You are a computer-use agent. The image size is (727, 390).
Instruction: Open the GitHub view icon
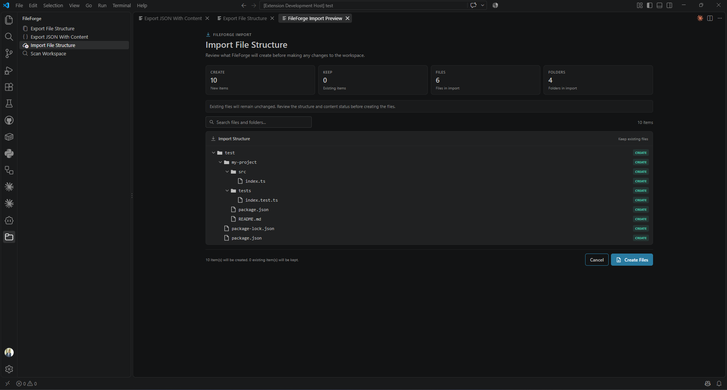tap(9, 120)
